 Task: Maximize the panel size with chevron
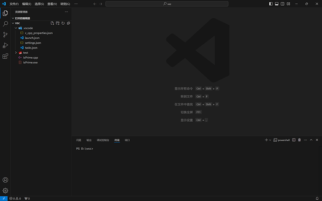(x=311, y=140)
